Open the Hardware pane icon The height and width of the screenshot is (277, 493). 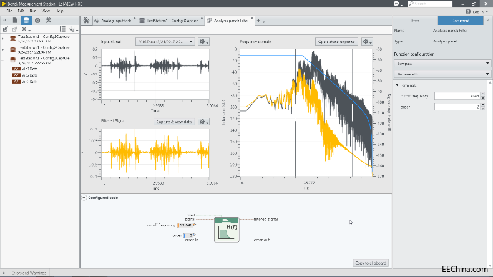pos(37,21)
